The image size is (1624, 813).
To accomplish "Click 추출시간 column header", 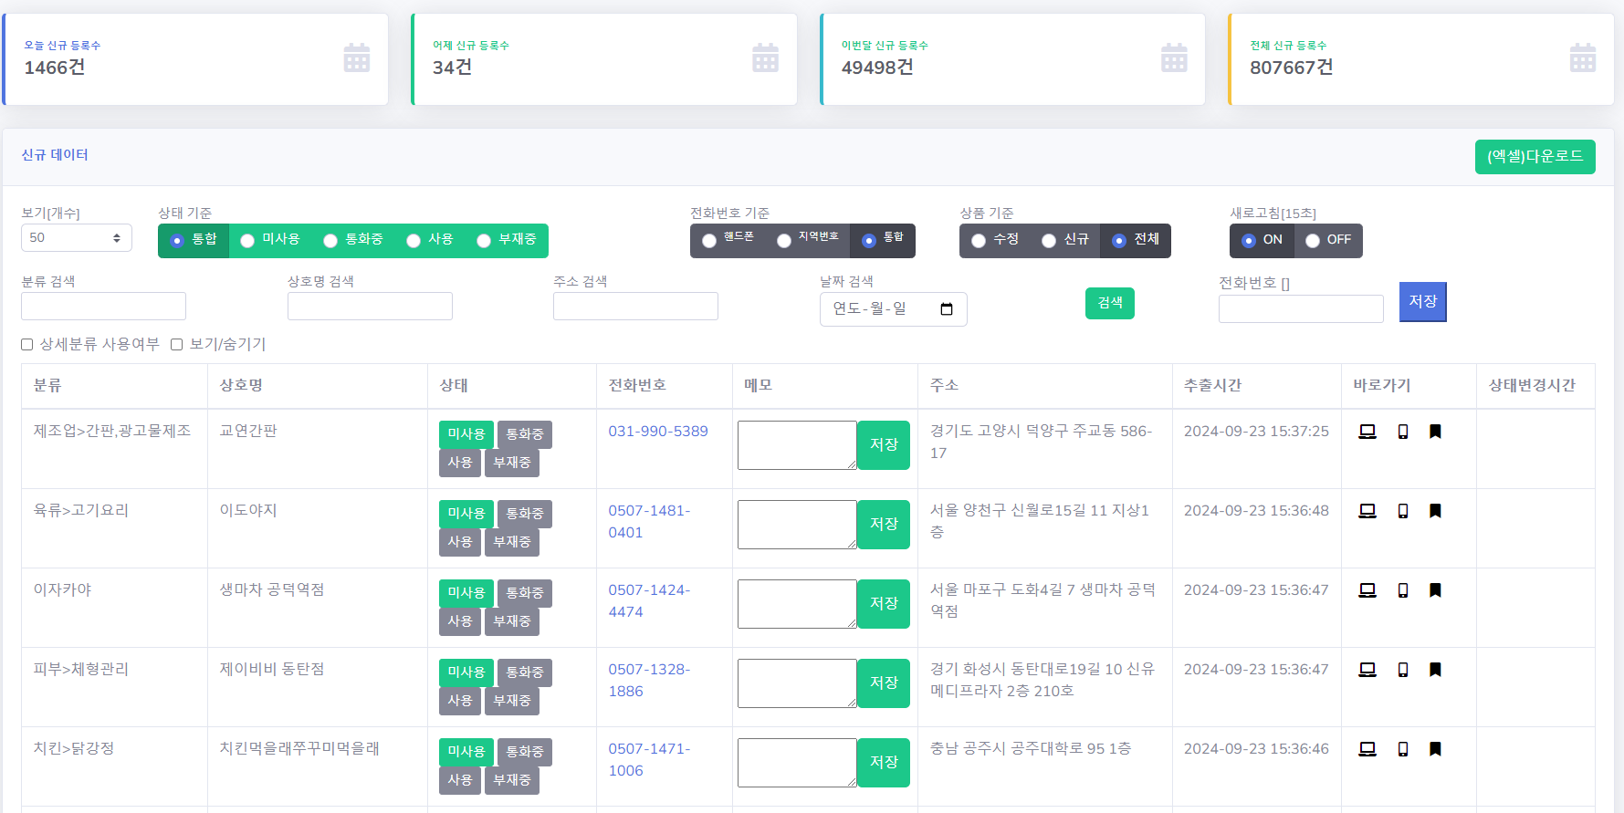I will pyautogui.click(x=1212, y=386).
